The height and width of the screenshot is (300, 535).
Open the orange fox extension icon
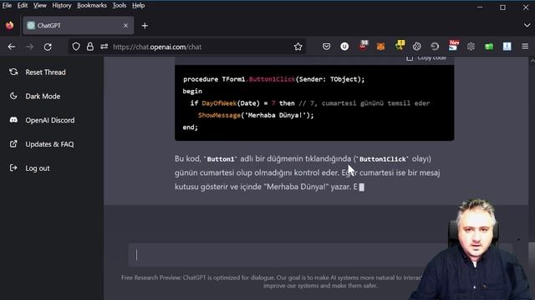(x=380, y=47)
